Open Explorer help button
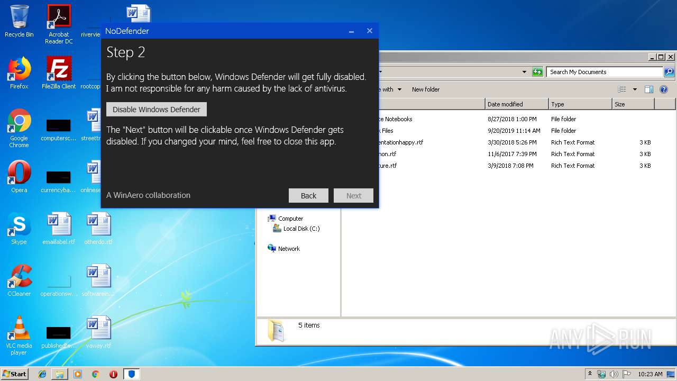The image size is (677, 381). click(664, 89)
